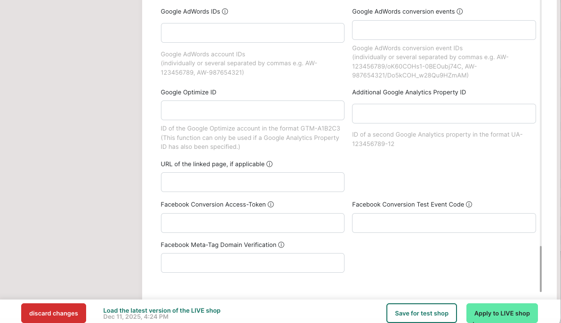Focus the Facebook Meta-Tag Domain Verification field
561x323 pixels.
(252, 263)
